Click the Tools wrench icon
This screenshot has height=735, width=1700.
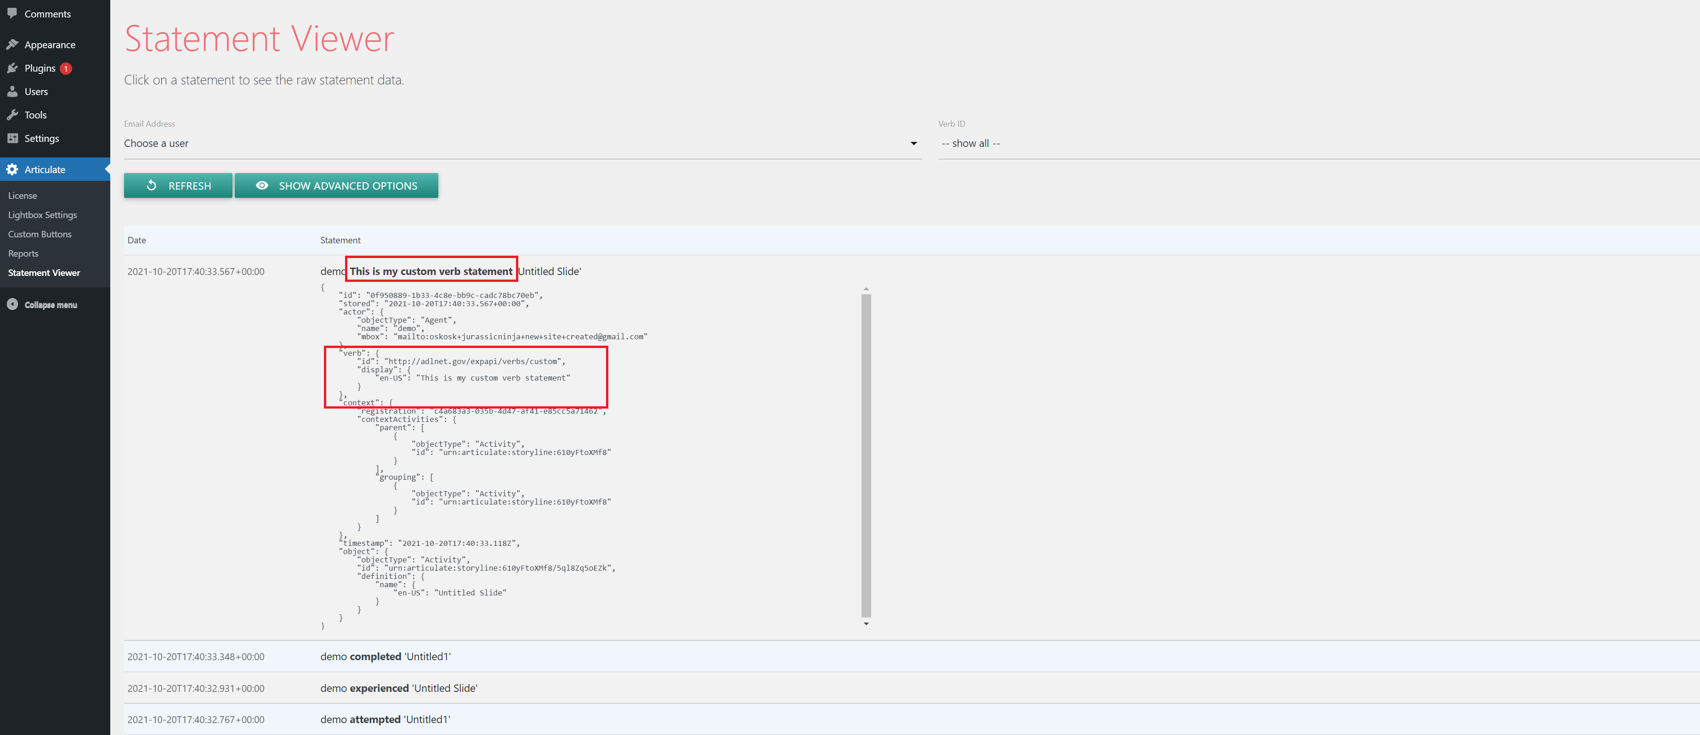[x=12, y=115]
